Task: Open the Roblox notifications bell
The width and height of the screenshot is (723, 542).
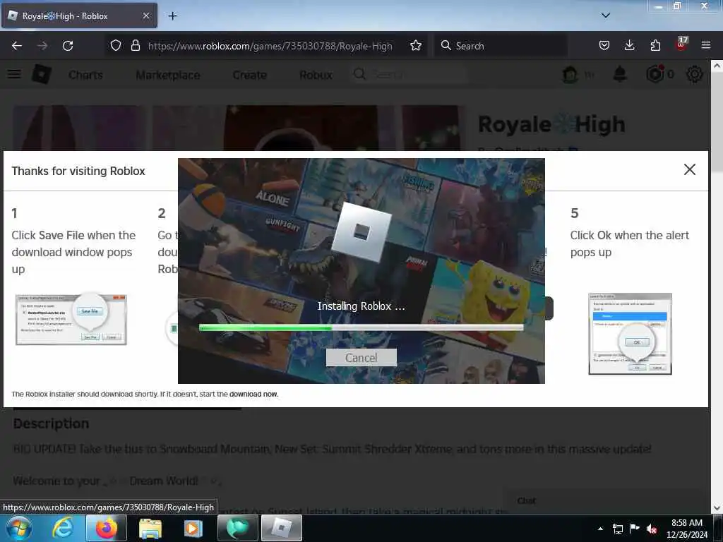Action: click(620, 74)
